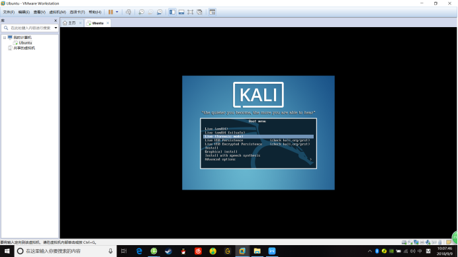
Task: Click the CD/DVD device status icon
Action: tap(410, 242)
